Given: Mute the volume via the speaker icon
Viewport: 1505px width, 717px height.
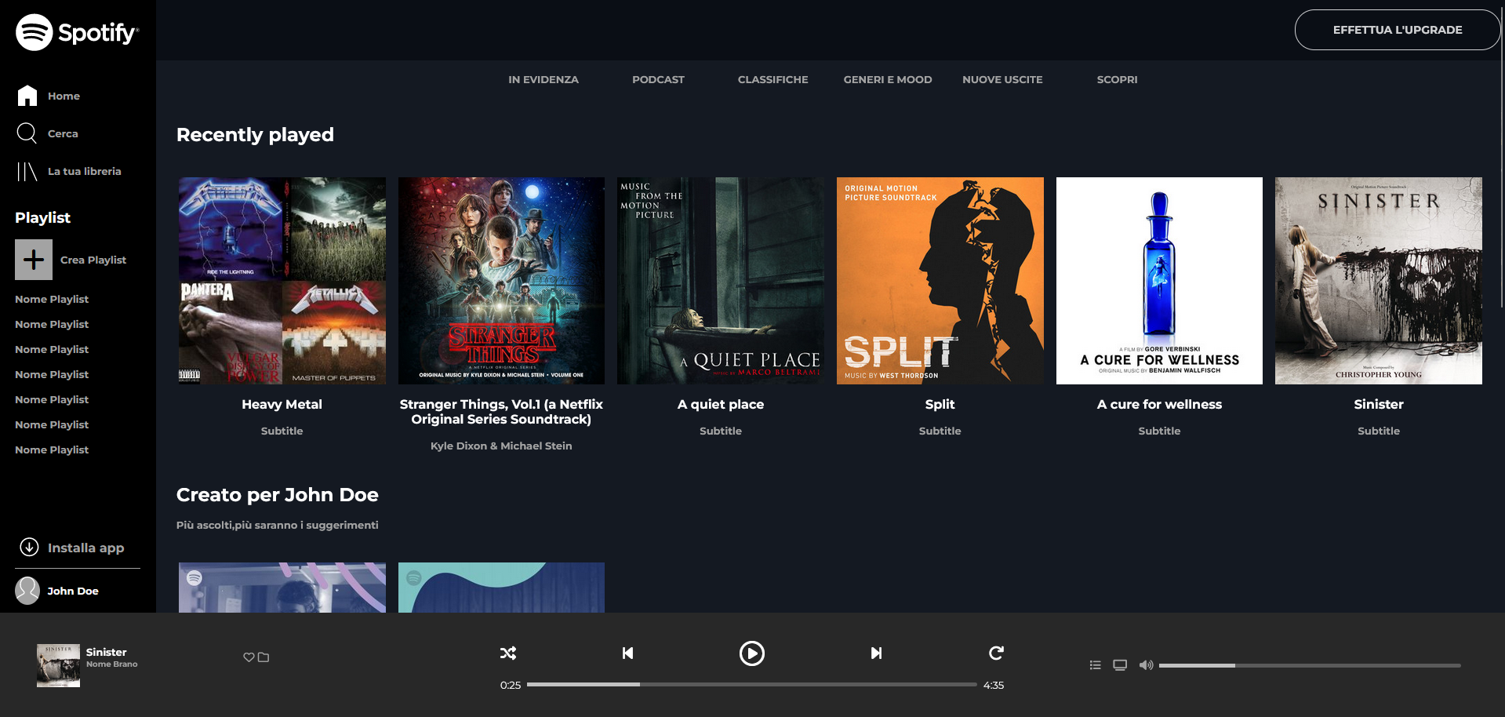Looking at the screenshot, I should 1146,664.
